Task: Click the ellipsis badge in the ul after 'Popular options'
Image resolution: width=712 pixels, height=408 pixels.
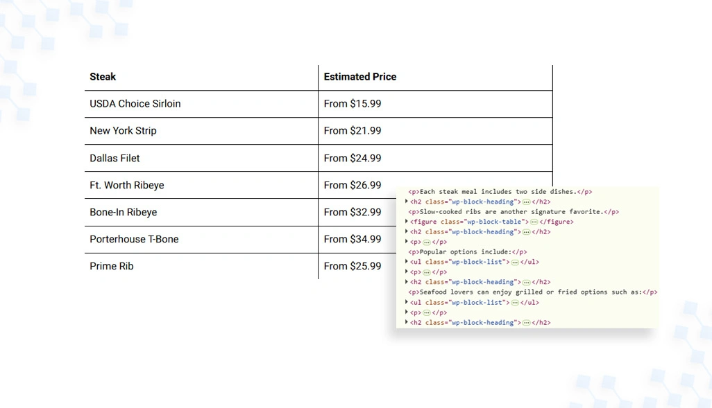Action: 515,262
